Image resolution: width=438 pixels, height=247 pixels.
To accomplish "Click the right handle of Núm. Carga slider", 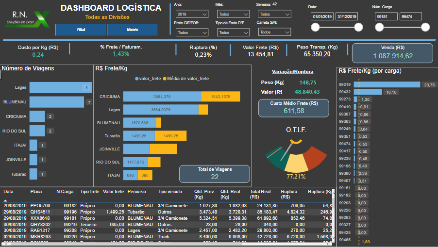I will [x=425, y=27].
